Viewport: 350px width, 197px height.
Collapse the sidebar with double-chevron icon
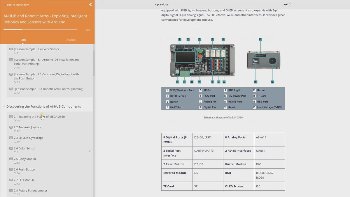pyautogui.click(x=91, y=4)
